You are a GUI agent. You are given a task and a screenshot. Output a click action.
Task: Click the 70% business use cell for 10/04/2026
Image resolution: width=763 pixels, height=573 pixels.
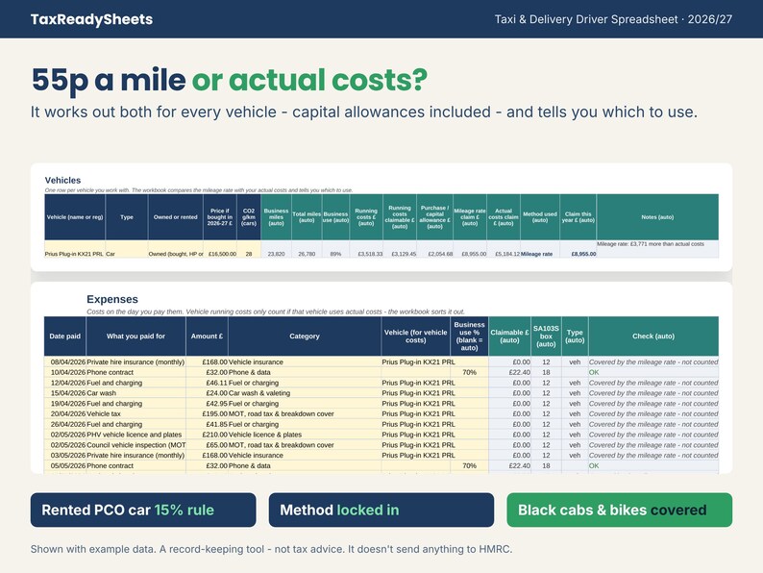(469, 372)
